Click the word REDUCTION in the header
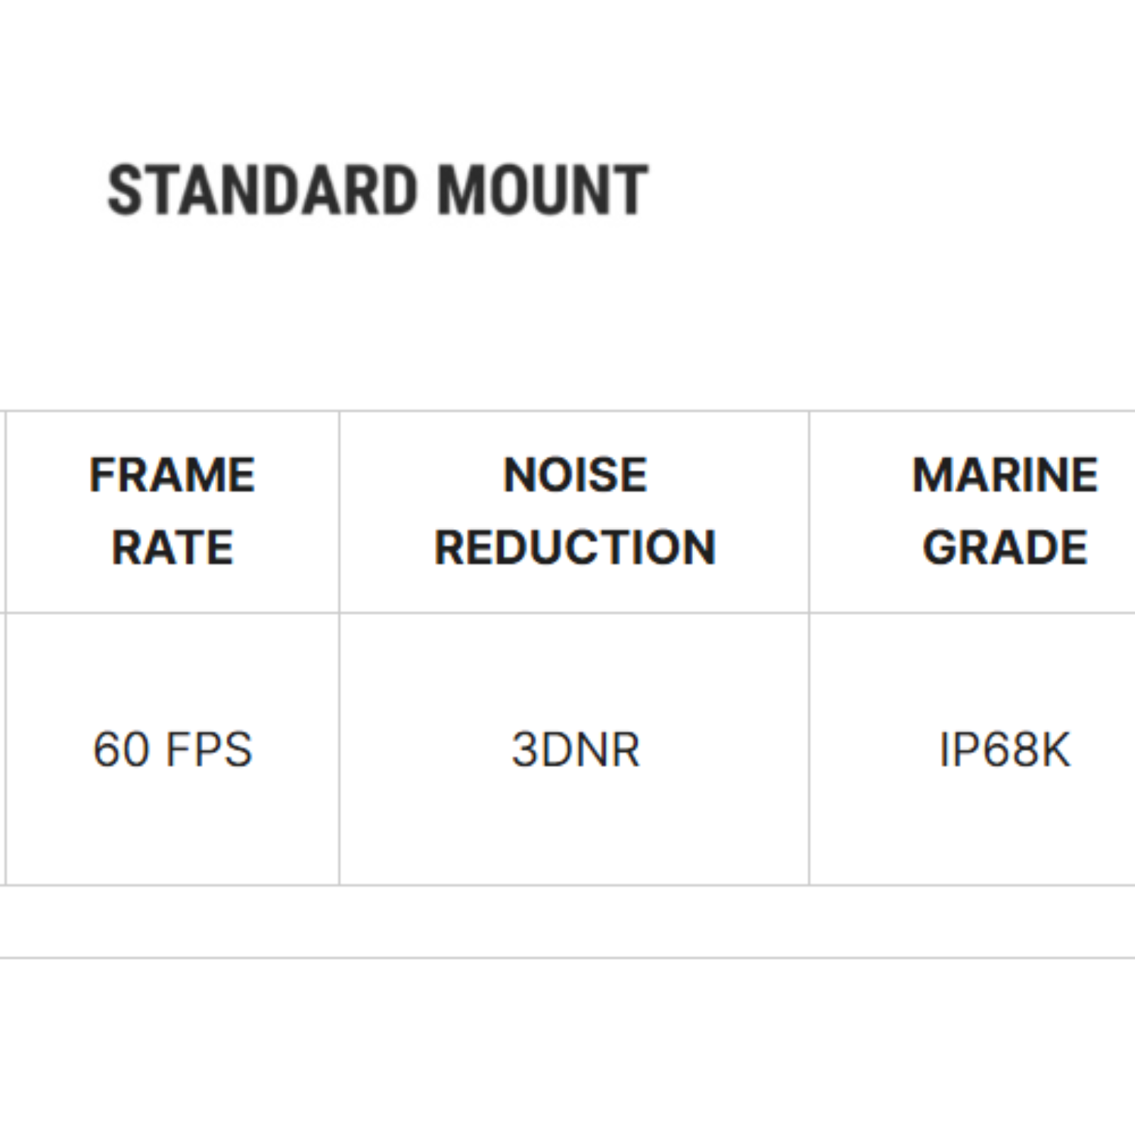Viewport: 1135px width, 1135px height. 575,548
